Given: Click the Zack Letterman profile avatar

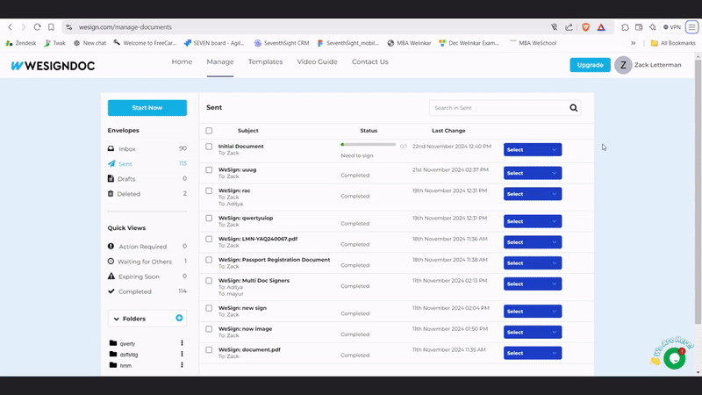Looking at the screenshot, I should [x=623, y=65].
